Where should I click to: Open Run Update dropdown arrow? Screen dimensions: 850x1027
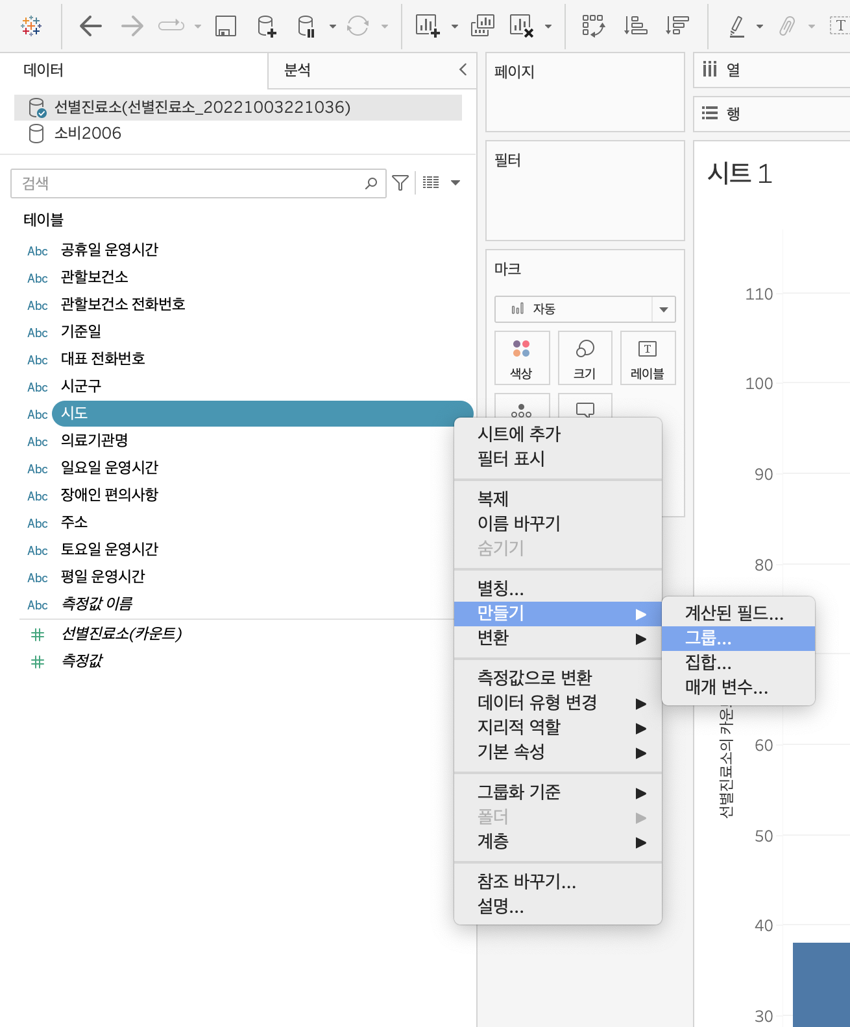385,27
